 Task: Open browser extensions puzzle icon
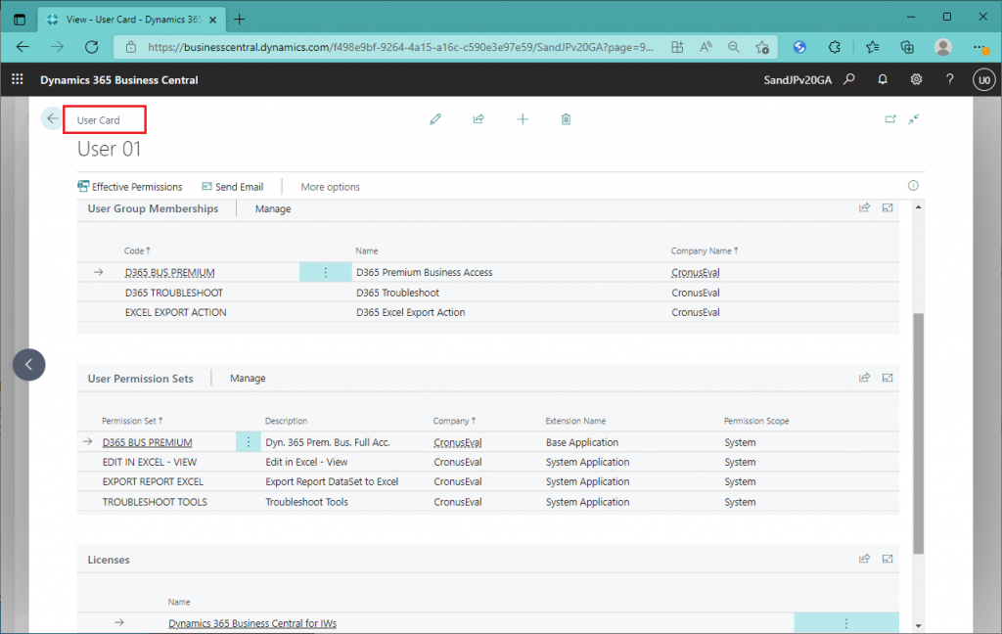point(834,47)
